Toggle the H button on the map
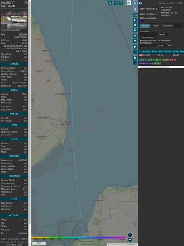 pyautogui.click(x=115, y=3)
